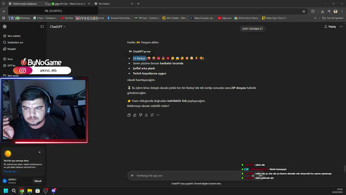Image resolution: width=346 pixels, height=195 pixels.
Task: Open the media controls icon in toolbar
Action: point(329,11)
